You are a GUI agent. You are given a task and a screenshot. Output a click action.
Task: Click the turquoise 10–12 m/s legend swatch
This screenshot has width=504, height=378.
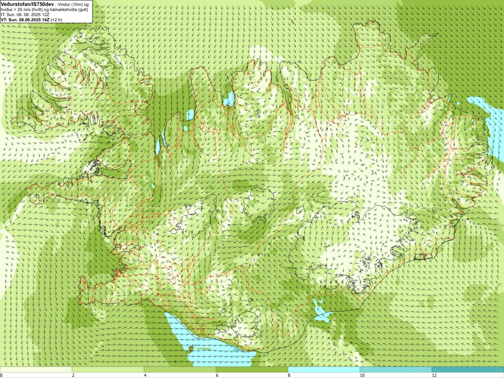396,370
